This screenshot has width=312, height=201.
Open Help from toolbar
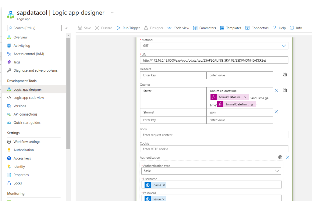pyautogui.click(x=279, y=28)
